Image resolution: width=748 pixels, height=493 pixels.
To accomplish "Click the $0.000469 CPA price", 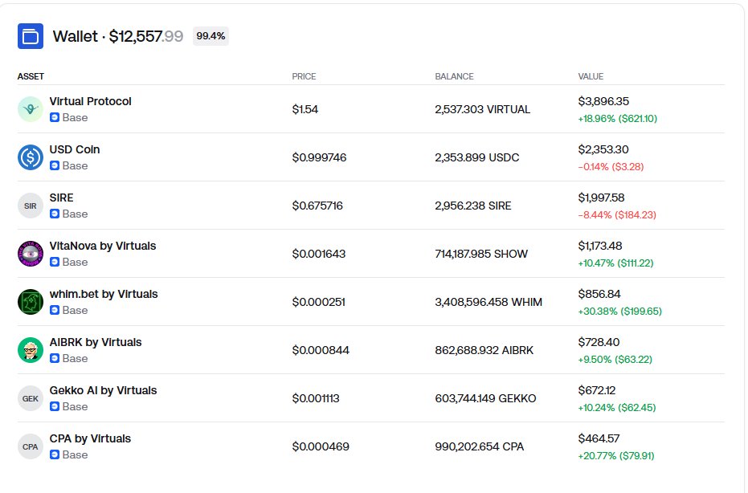I will click(321, 446).
